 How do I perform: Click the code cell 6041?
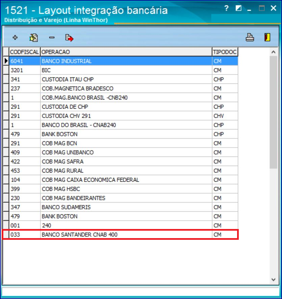pos(25,61)
